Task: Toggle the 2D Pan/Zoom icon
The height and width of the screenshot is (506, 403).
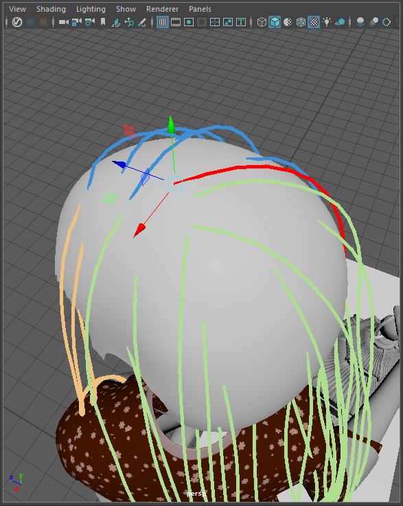Action: coord(129,22)
